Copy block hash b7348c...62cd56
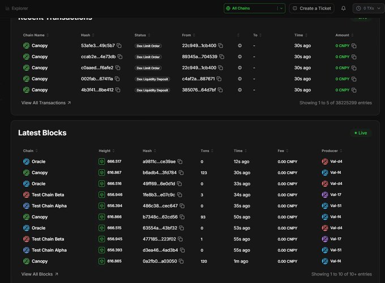This screenshot has height=283, width=385. click(x=182, y=217)
